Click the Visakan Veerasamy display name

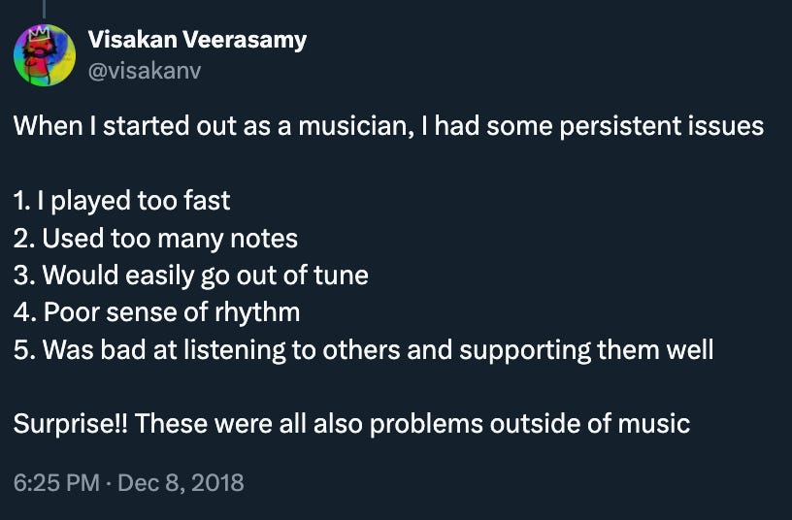(x=197, y=40)
